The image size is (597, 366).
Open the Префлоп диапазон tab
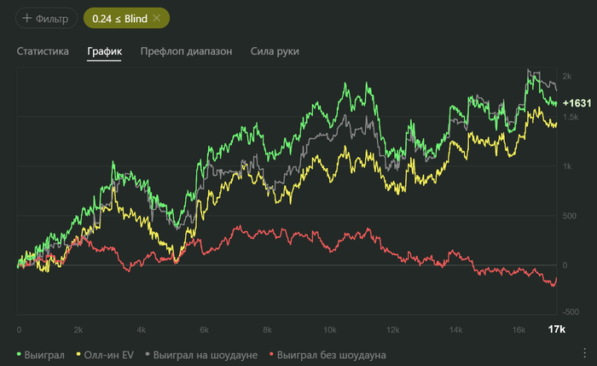pyautogui.click(x=186, y=51)
